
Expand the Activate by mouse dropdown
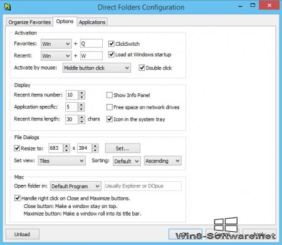pyautogui.click(x=97, y=68)
